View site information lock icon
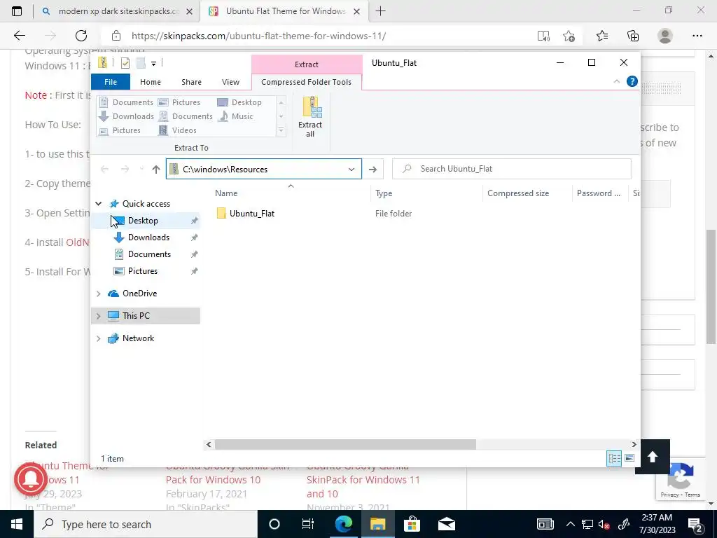 point(116,36)
